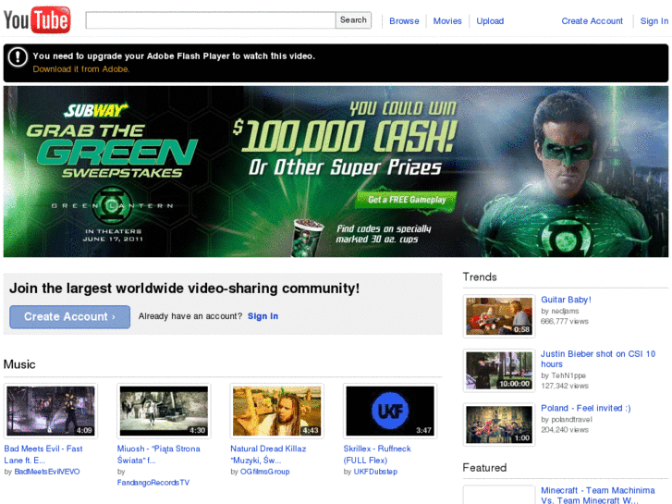Image resolution: width=672 pixels, height=504 pixels.
Task: Click the YouTube logo
Action: click(37, 19)
